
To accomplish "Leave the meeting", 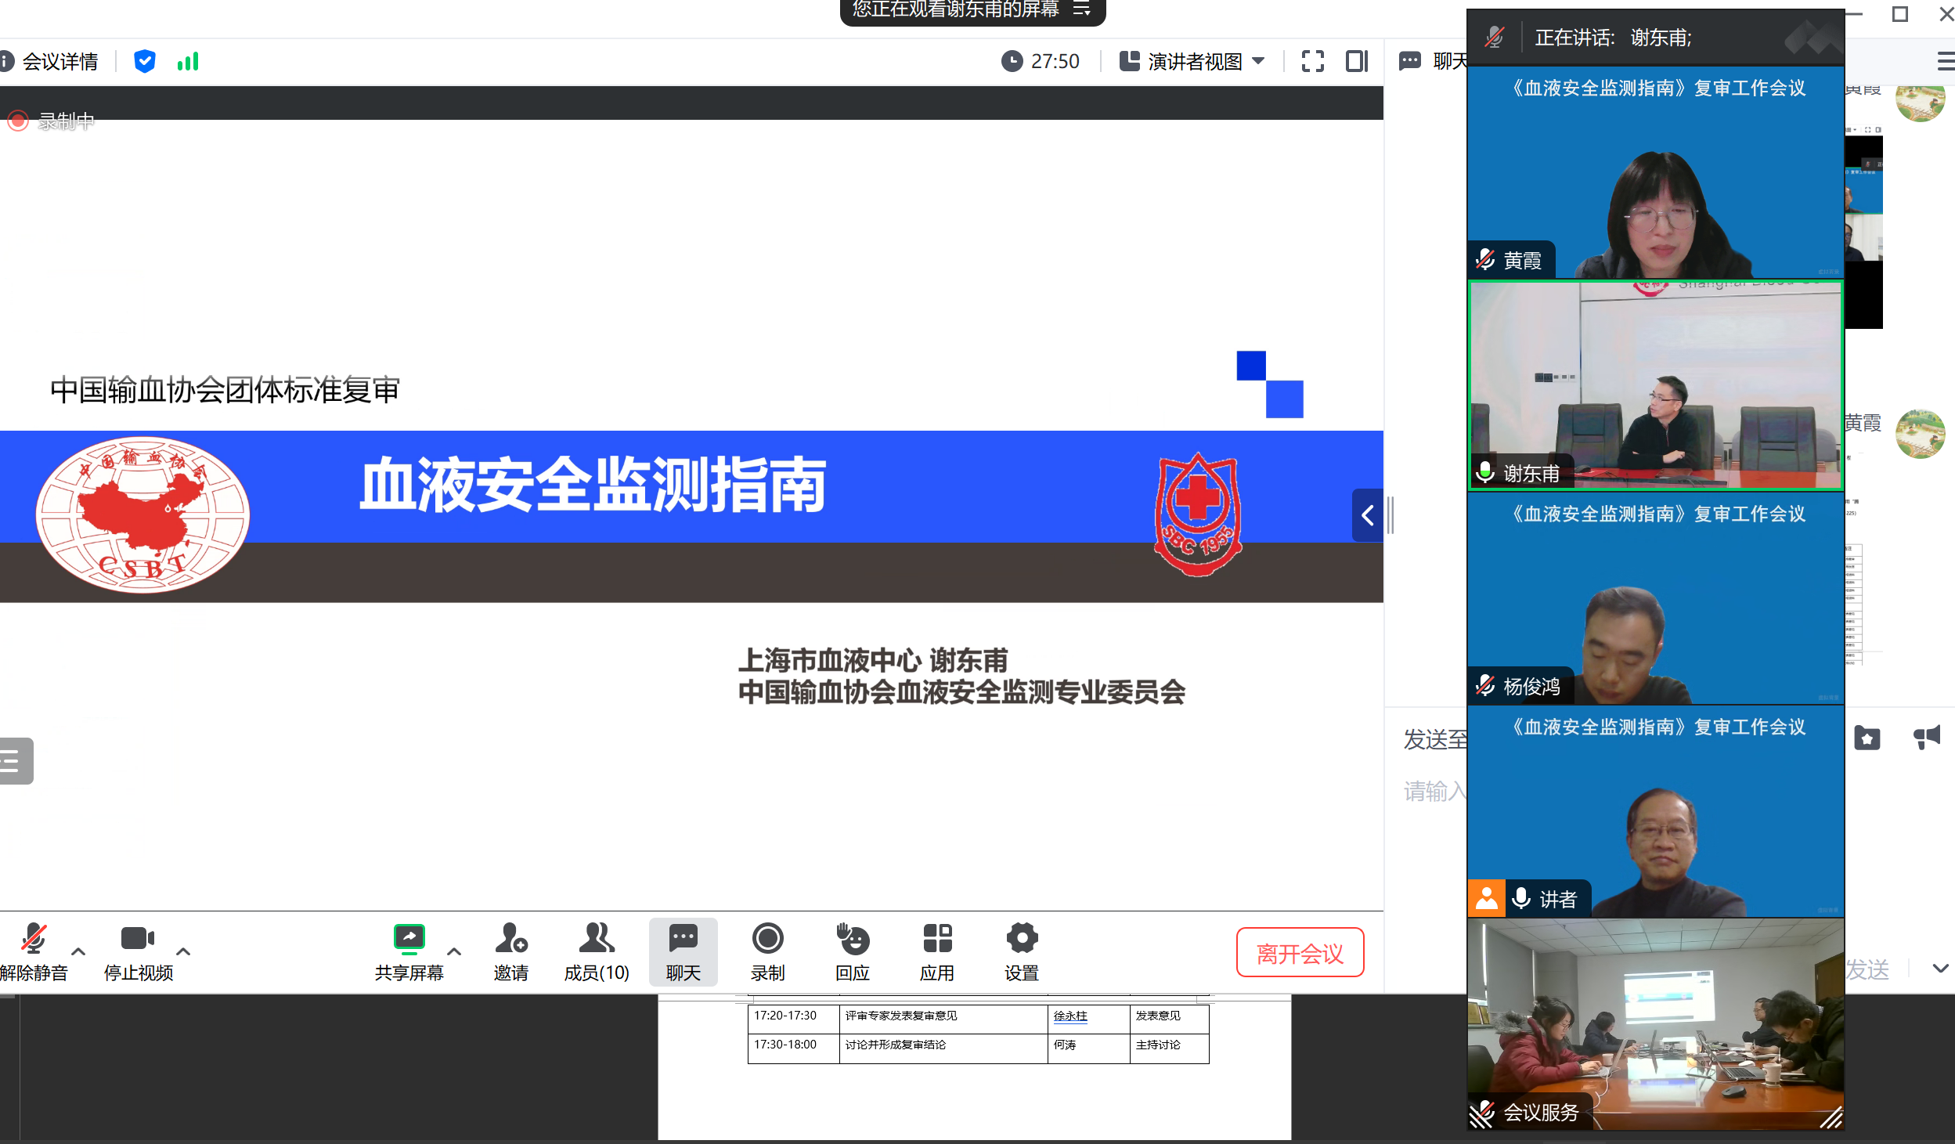I will click(1300, 952).
